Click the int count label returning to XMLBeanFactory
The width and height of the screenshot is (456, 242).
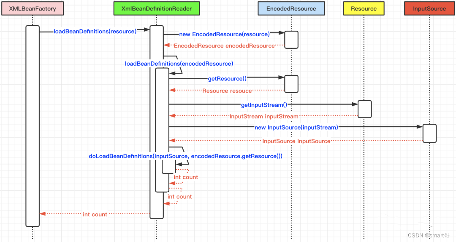95,215
